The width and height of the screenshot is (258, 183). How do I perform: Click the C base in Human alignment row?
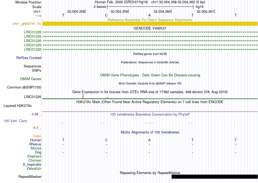(106, 140)
